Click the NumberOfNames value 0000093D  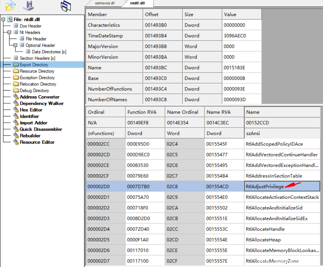[242, 100]
